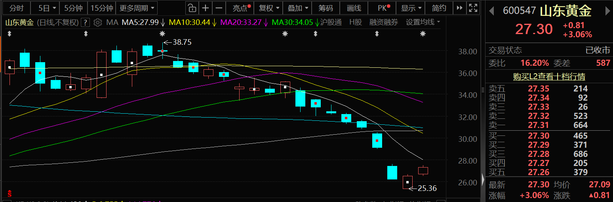Switch to the 分时 tab
The height and width of the screenshot is (202, 613).
(16, 8)
